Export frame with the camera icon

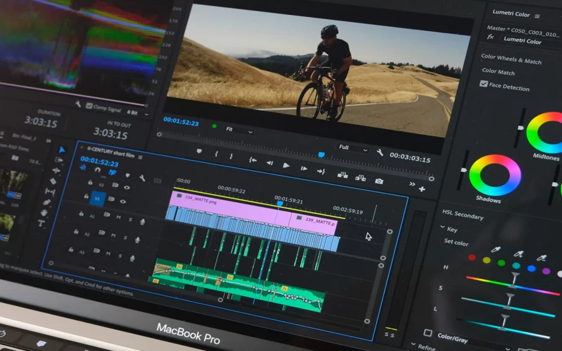379,181
